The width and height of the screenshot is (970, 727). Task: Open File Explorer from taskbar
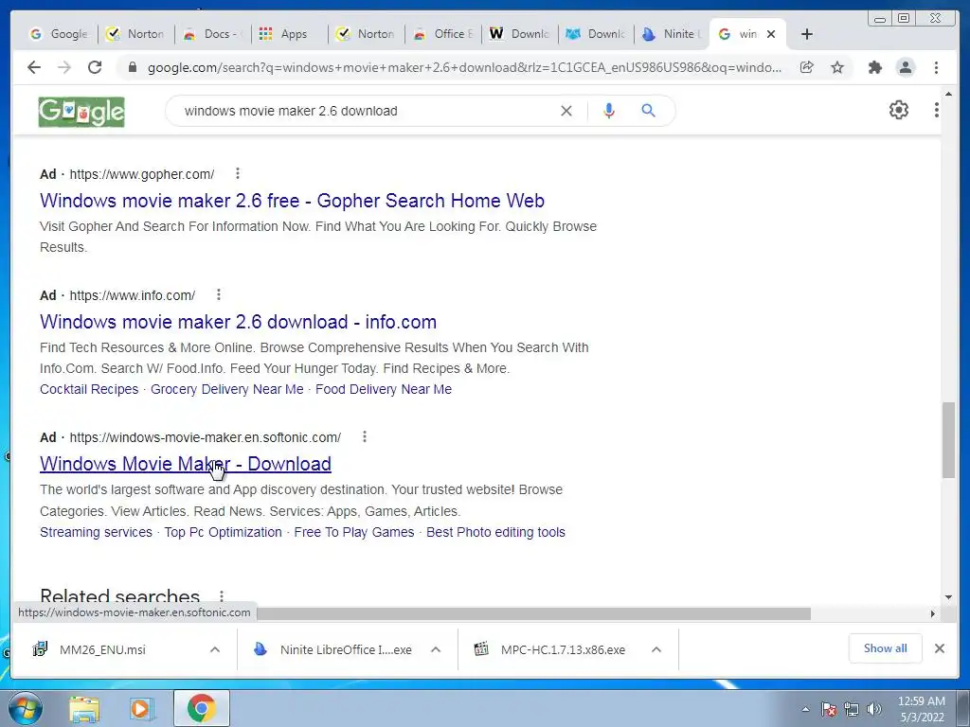84,708
